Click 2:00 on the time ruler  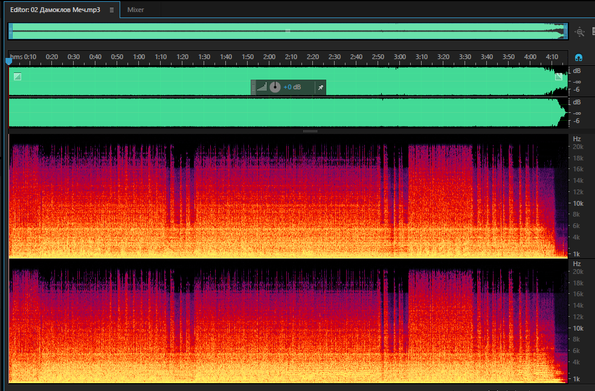point(269,57)
